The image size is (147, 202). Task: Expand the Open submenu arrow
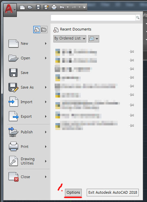46,58
